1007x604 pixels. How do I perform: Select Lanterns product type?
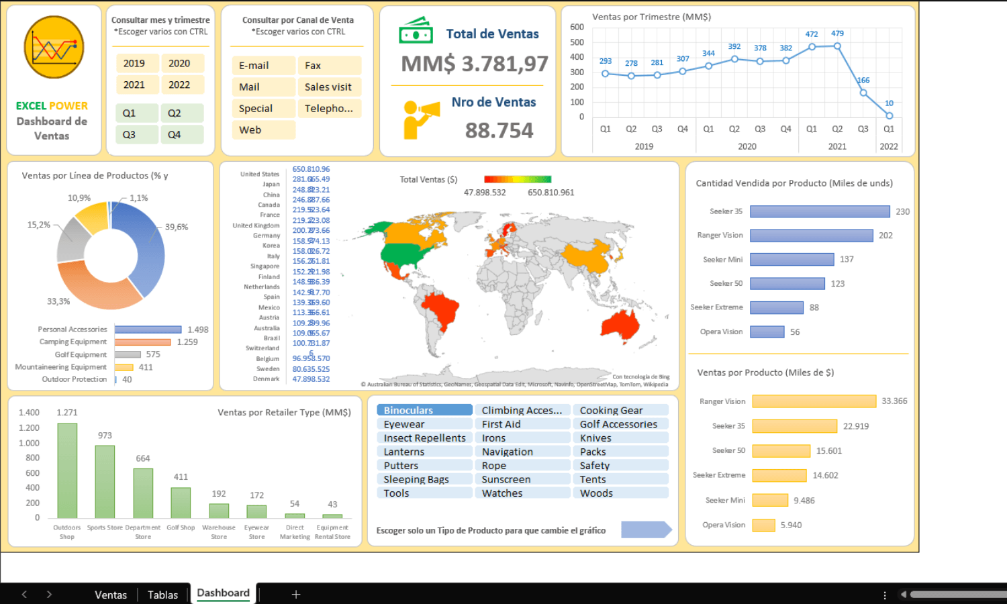(x=425, y=452)
